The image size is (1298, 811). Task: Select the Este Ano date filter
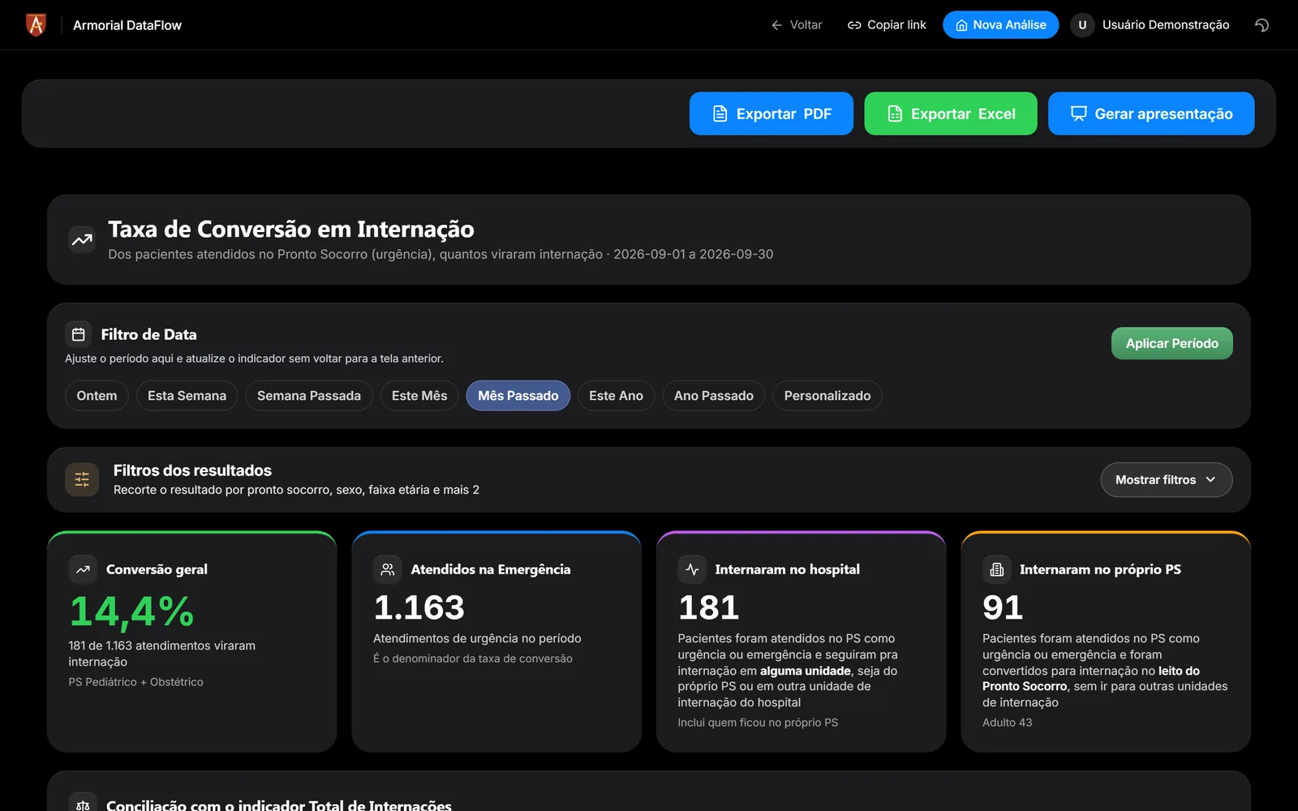[x=616, y=396]
